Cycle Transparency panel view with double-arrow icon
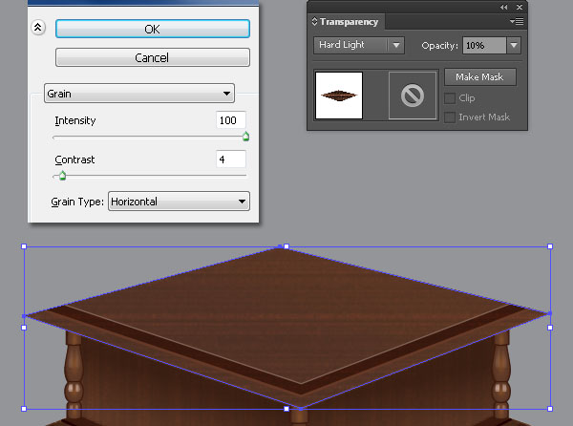This screenshot has height=426, width=573. pyautogui.click(x=314, y=22)
